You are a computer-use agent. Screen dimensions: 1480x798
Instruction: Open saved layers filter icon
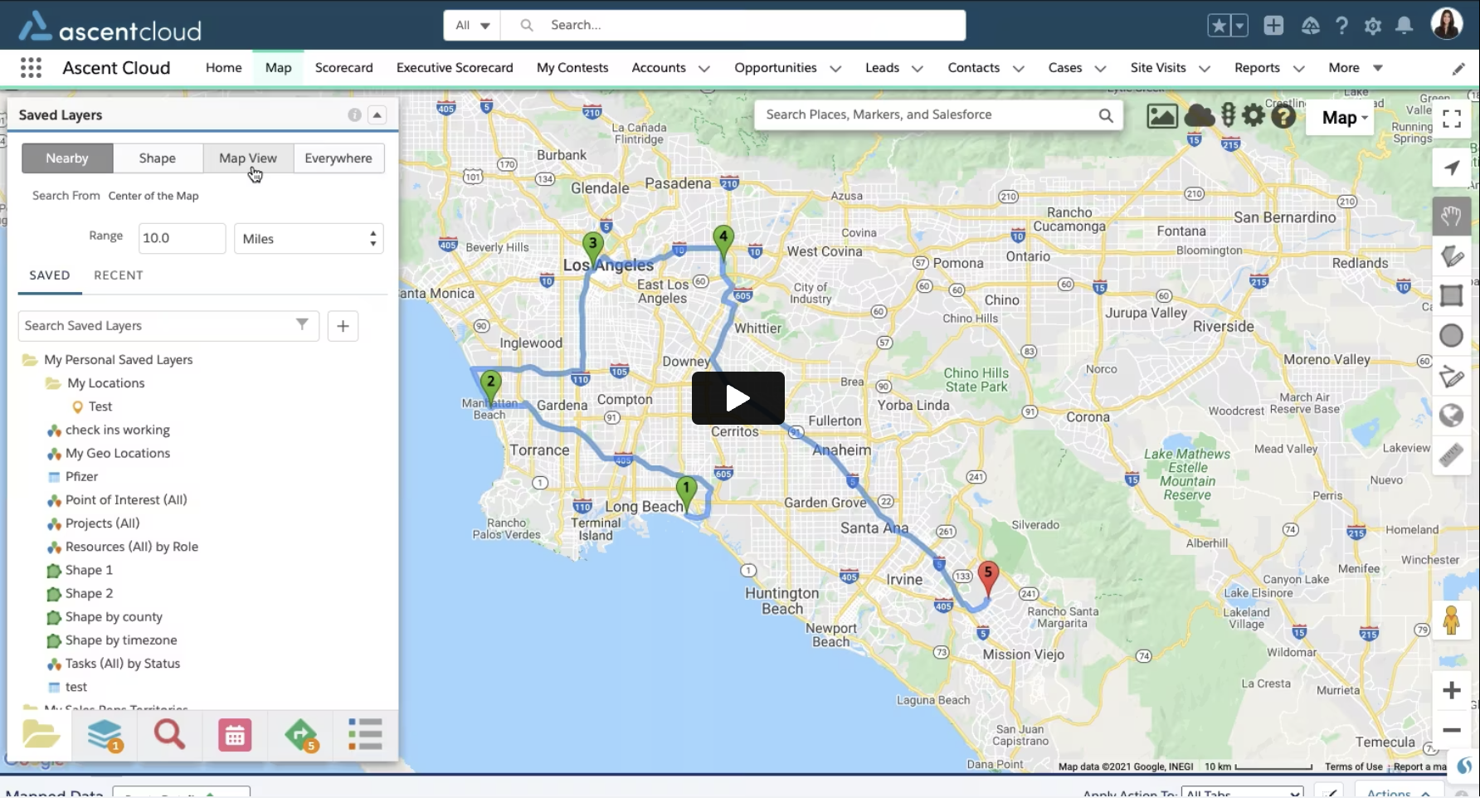coord(302,324)
